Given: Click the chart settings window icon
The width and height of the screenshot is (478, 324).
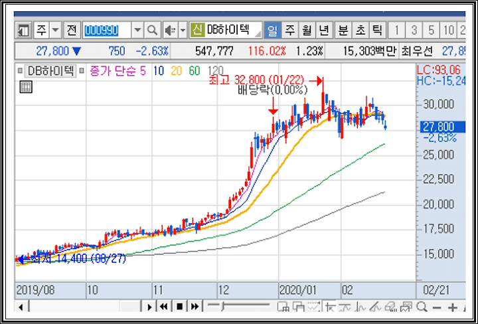Looking at the screenshot, I should [406, 307].
